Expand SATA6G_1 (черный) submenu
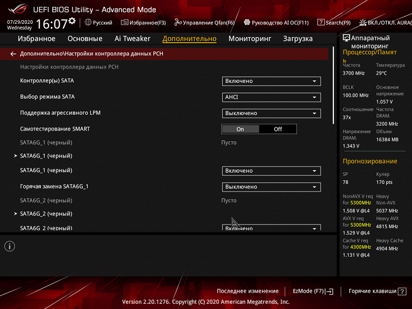This screenshot has height=309, width=412. pos(46,156)
